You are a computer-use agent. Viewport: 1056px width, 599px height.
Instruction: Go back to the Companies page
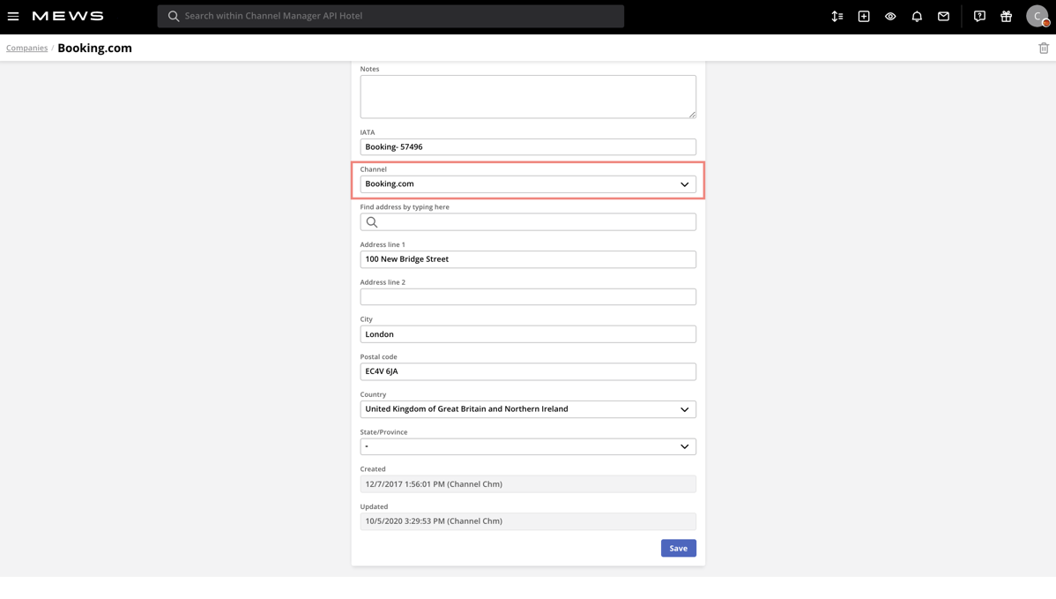(26, 48)
